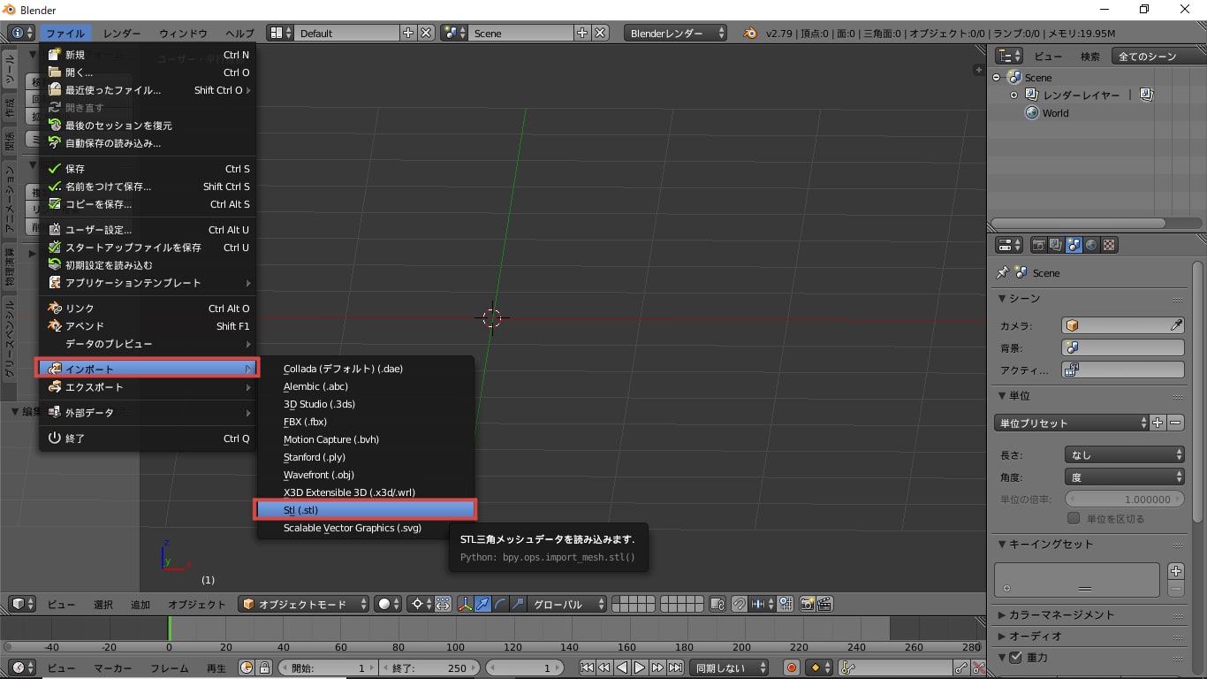
Task: Toggle the snap magnet icon
Action: [739, 604]
